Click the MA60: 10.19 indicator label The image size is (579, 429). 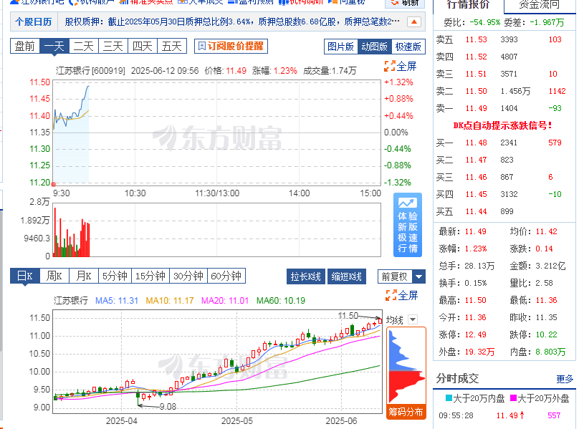click(x=281, y=301)
